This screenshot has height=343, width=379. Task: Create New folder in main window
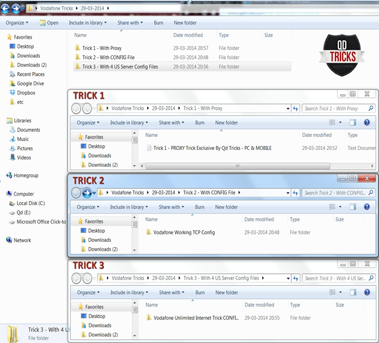click(x=185, y=23)
